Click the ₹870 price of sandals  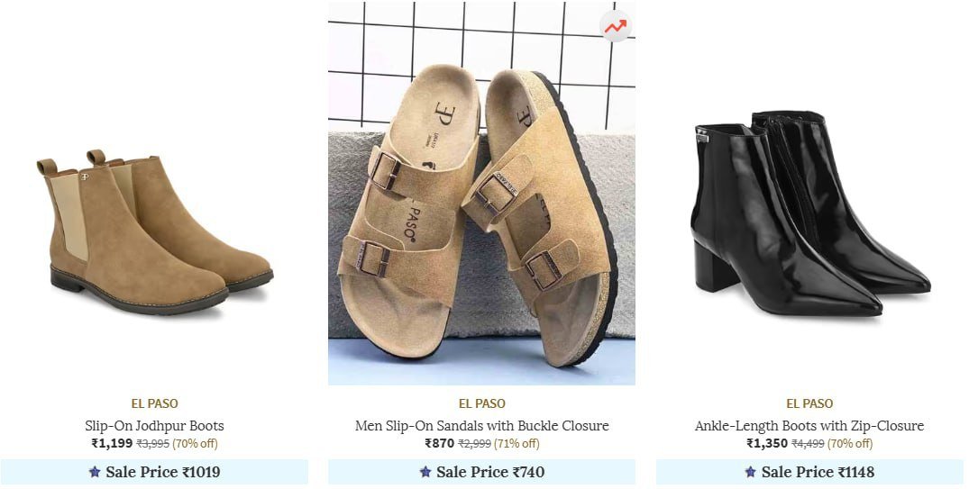click(439, 443)
